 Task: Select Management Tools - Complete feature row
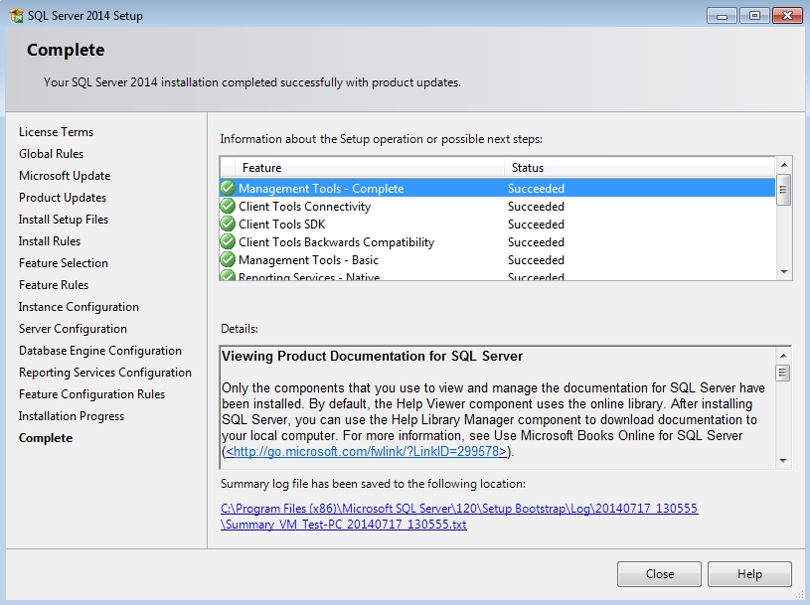pyautogui.click(x=321, y=189)
